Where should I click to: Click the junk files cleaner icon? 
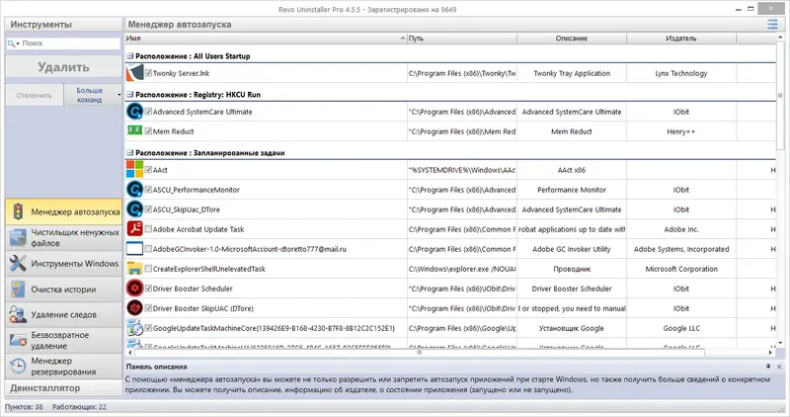[18, 237]
